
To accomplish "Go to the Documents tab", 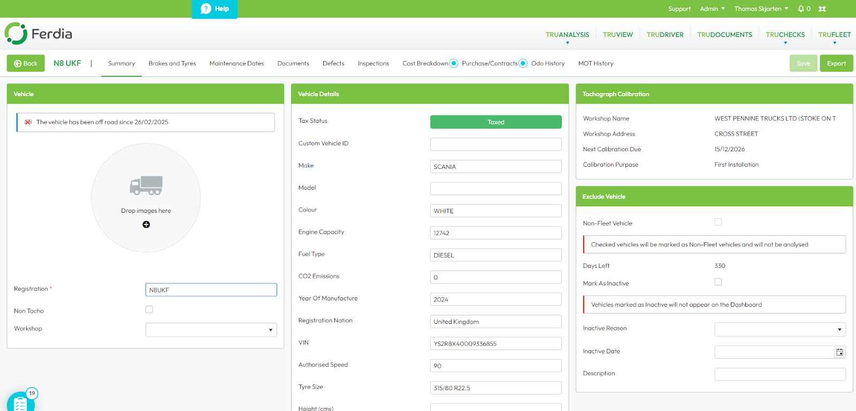I will click(x=293, y=64).
